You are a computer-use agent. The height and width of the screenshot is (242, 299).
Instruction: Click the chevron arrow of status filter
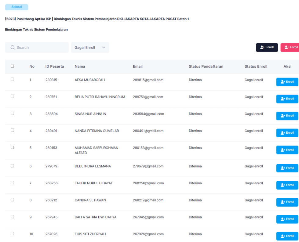coord(104,48)
